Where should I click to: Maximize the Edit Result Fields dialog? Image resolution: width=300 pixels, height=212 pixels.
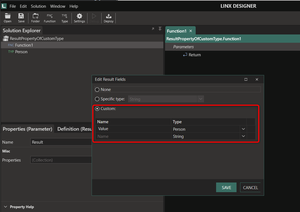[x=246, y=79]
